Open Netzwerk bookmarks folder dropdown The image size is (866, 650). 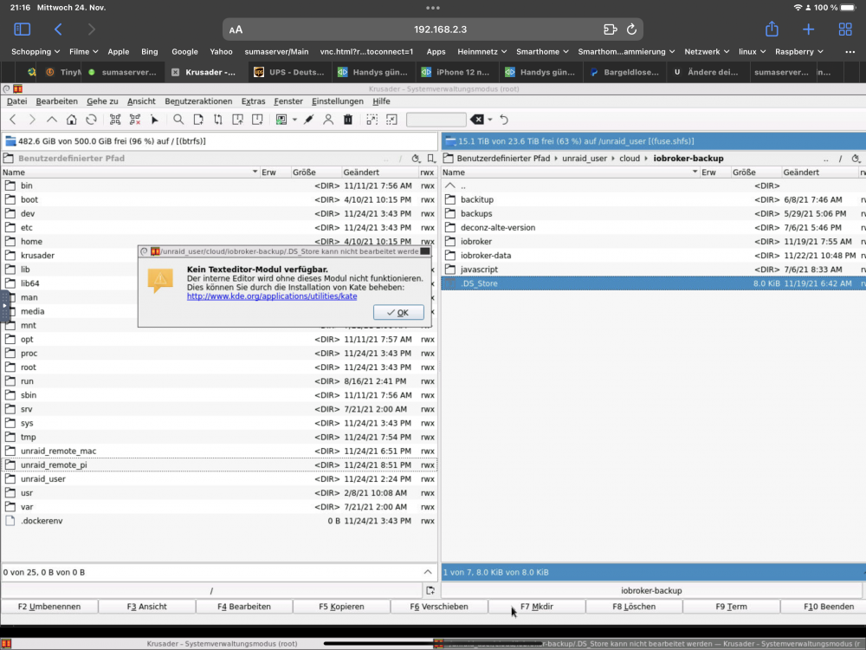pyautogui.click(x=706, y=51)
